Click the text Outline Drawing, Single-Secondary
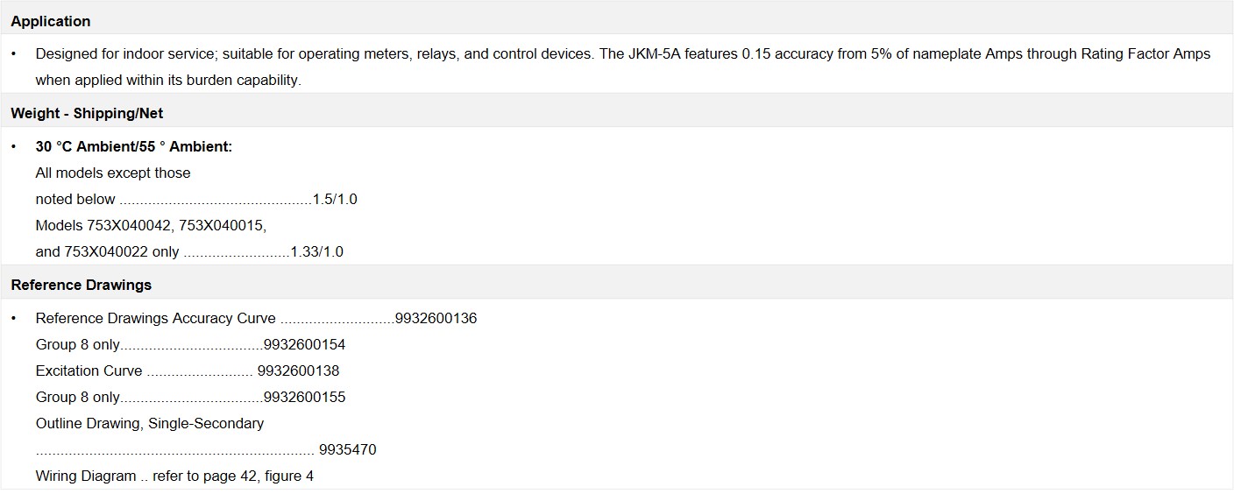1234x494 pixels. [x=150, y=424]
